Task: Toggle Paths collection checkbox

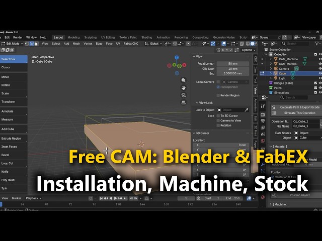Action: (x=315, y=88)
